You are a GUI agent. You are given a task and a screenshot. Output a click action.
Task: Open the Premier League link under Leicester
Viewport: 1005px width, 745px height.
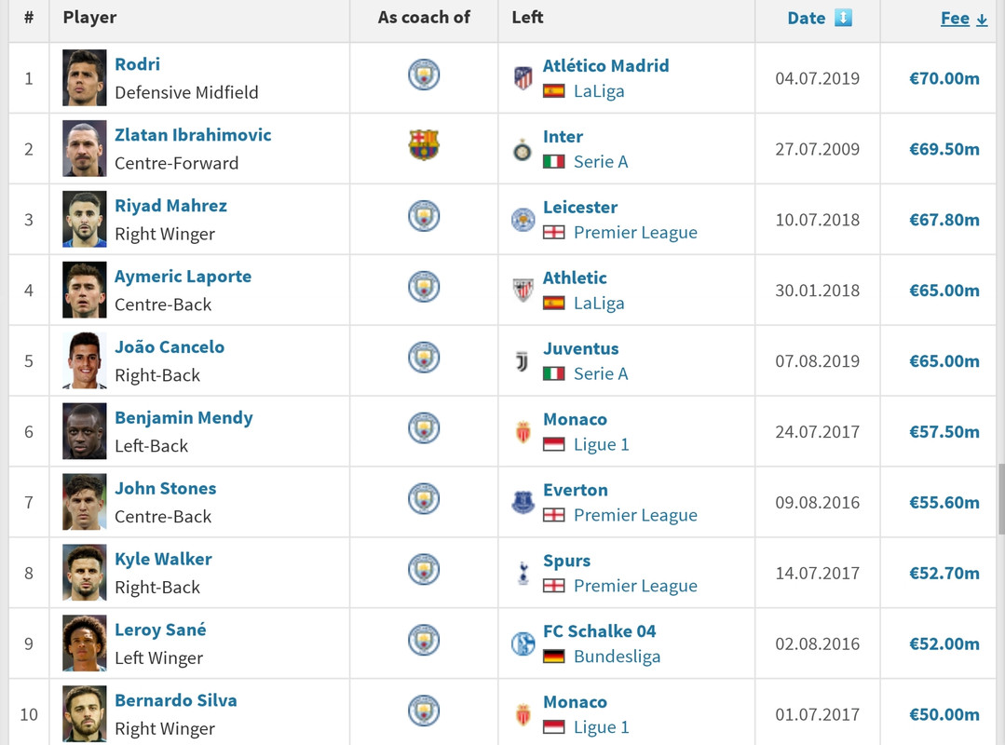pyautogui.click(x=635, y=233)
